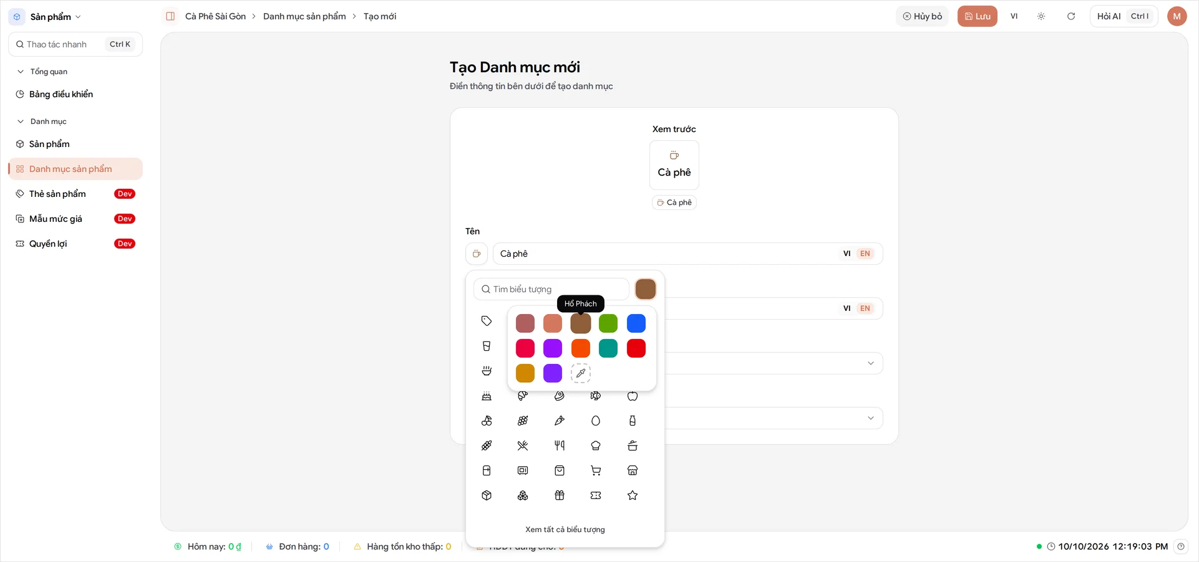Viewport: 1199px width, 562px height.
Task: Open Quyền lợi menu item
Action: click(75, 244)
